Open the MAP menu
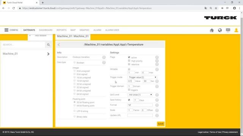The image size is (243, 136). click(x=73, y=30)
